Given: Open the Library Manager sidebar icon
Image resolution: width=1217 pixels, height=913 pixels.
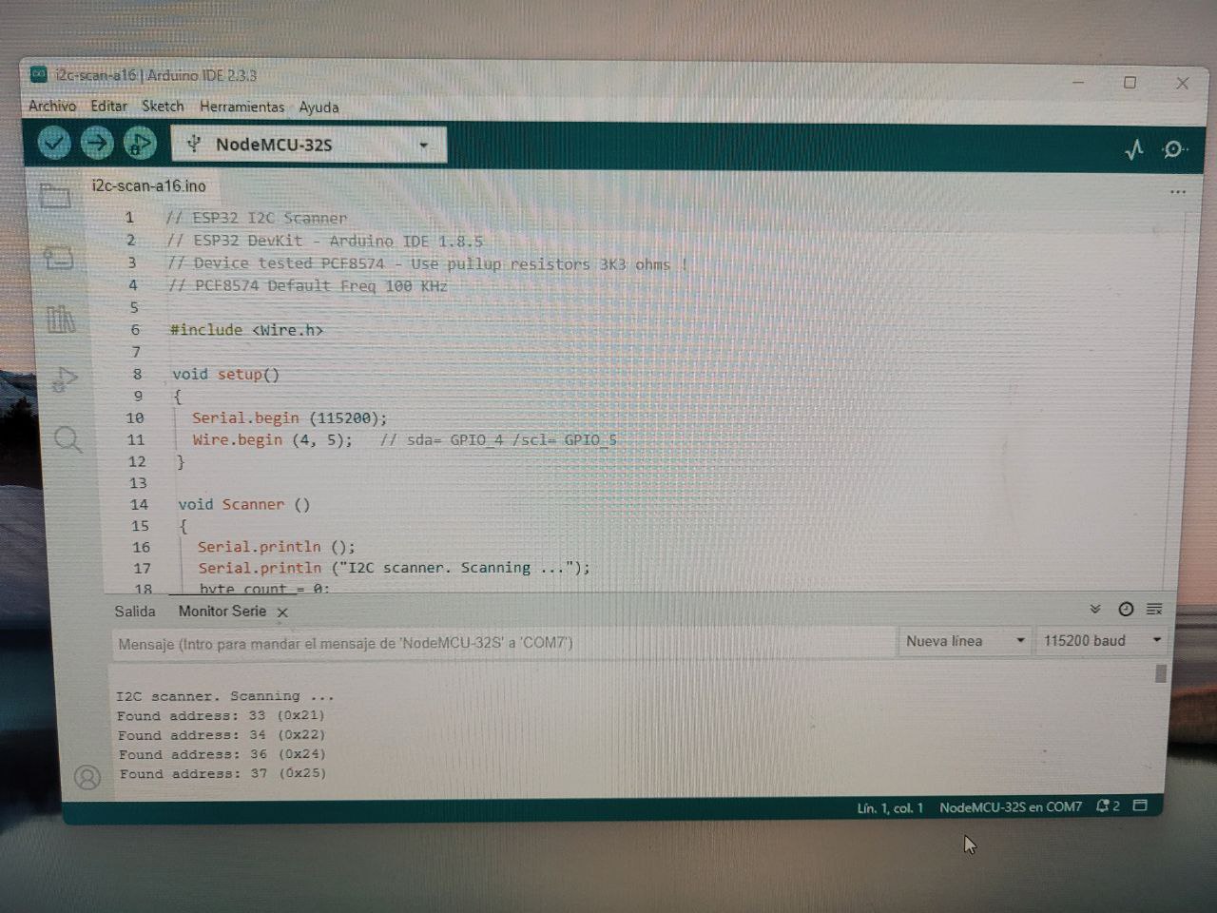Looking at the screenshot, I should (61, 320).
